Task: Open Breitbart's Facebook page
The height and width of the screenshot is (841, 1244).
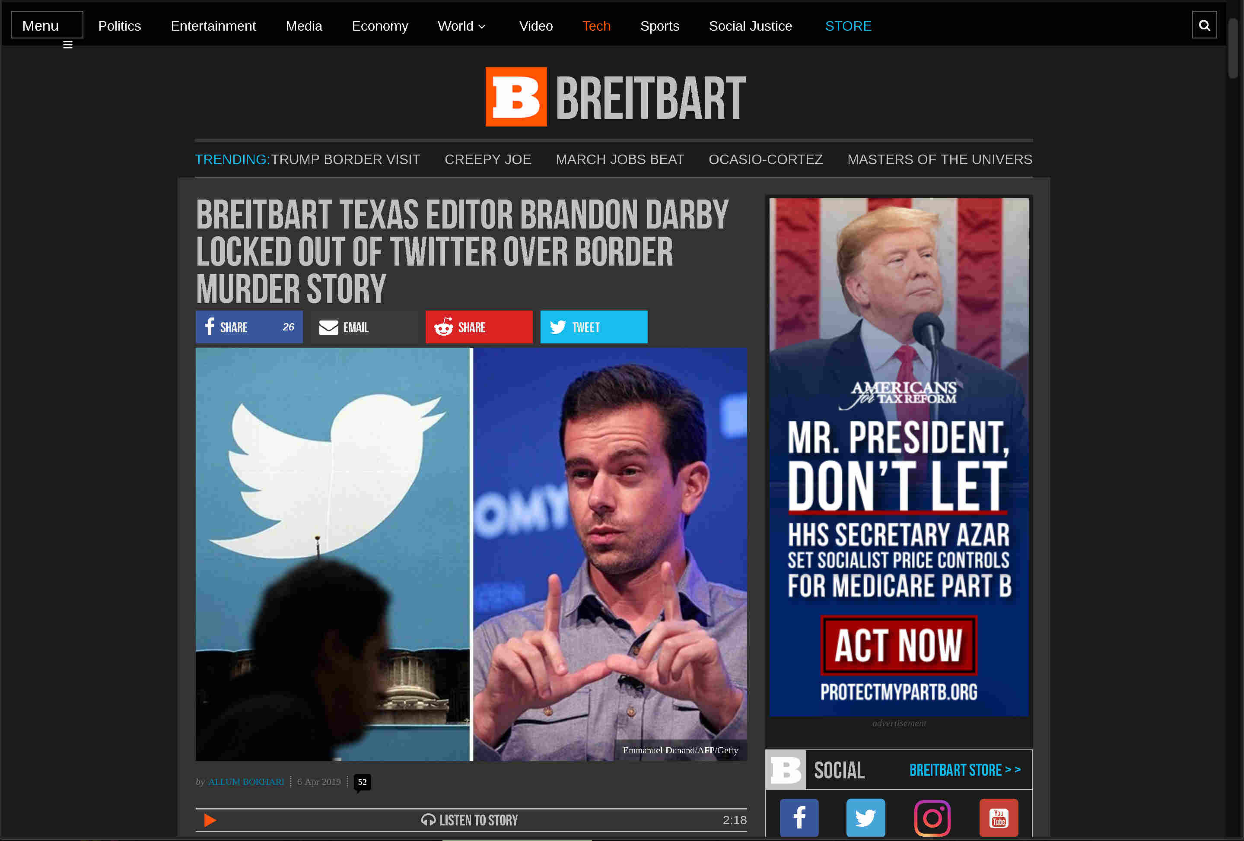Action: coord(799,818)
